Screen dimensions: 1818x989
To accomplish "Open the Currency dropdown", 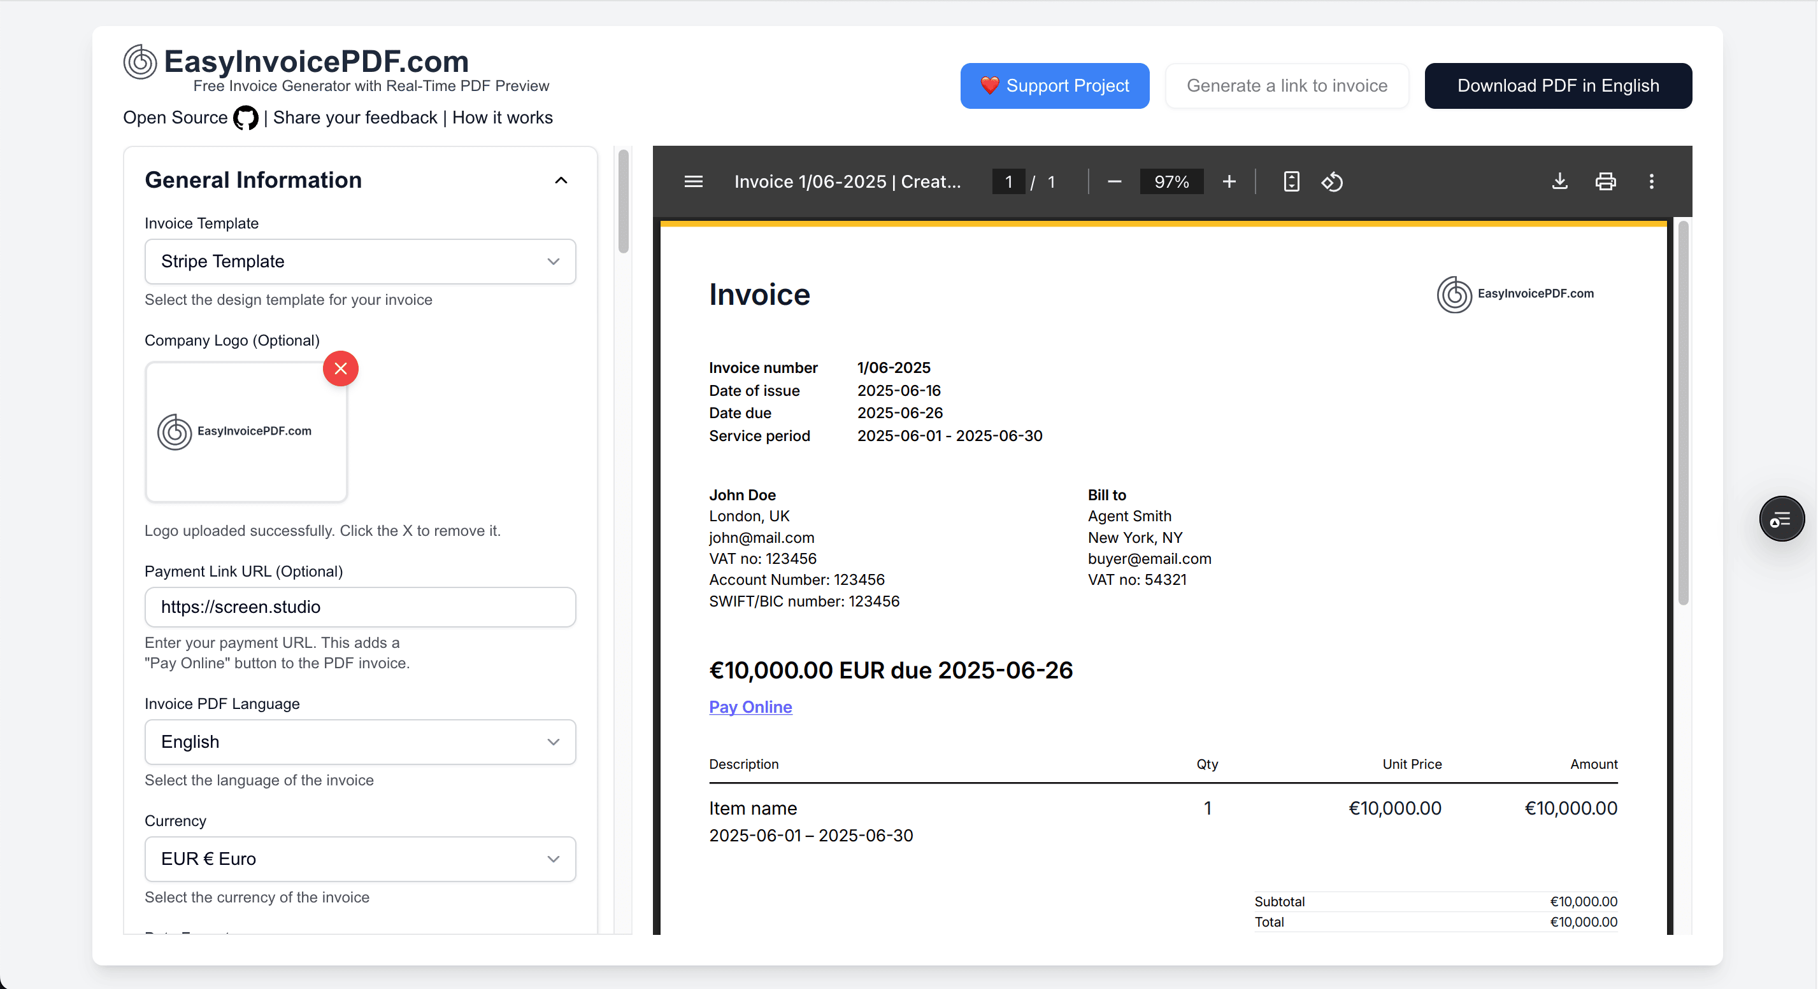I will (x=360, y=859).
